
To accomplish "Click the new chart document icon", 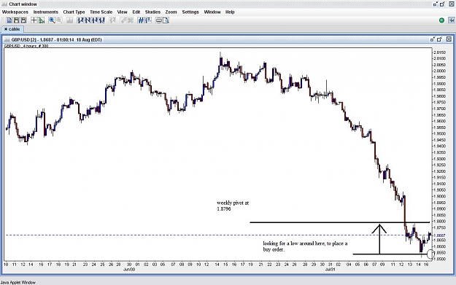I will point(9,20).
